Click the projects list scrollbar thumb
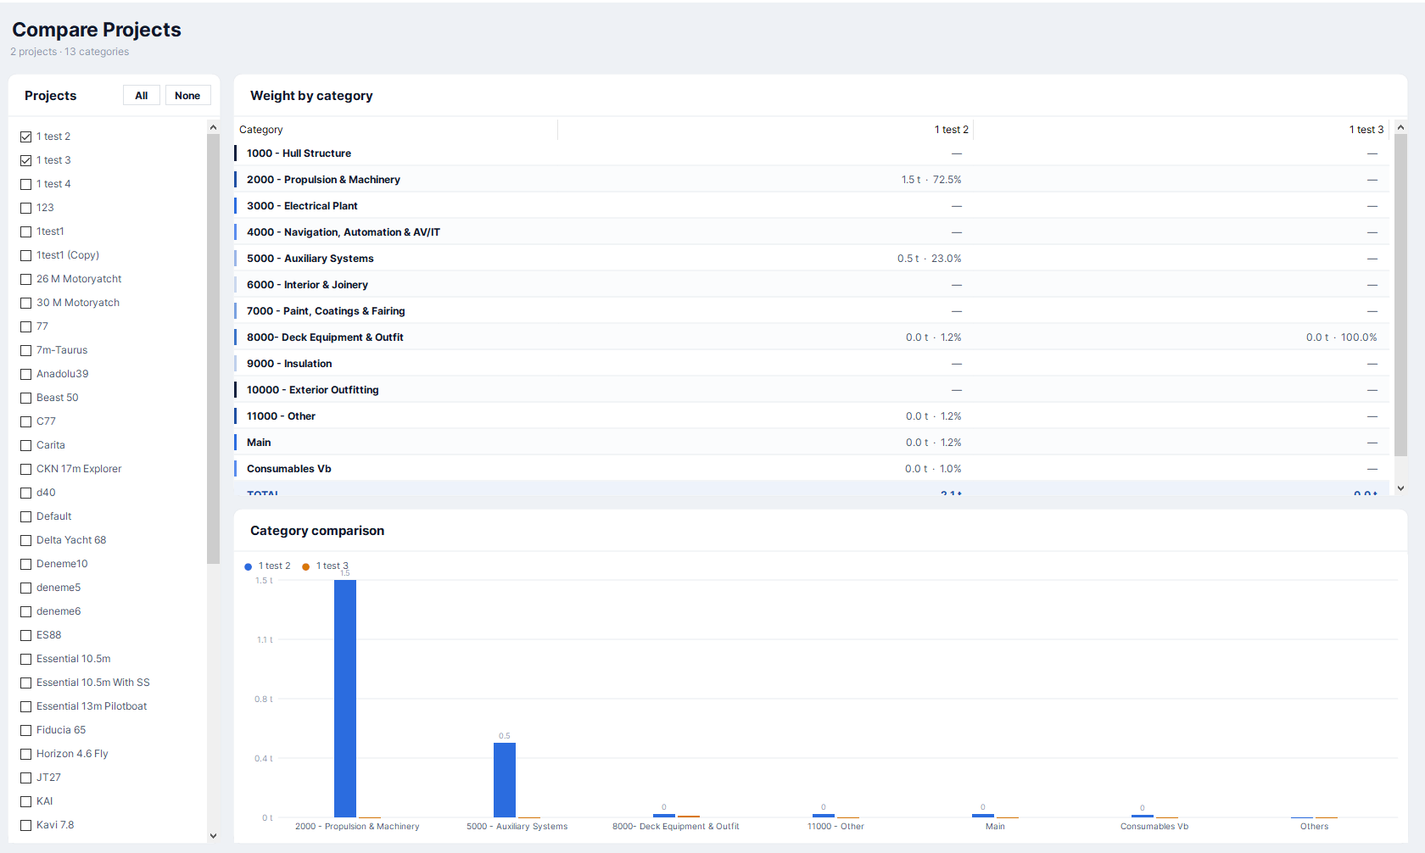Screen dimensions: 1425x853 (x=213, y=348)
